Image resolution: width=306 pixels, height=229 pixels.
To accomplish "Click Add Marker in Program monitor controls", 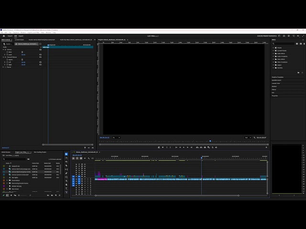I will point(163,147).
